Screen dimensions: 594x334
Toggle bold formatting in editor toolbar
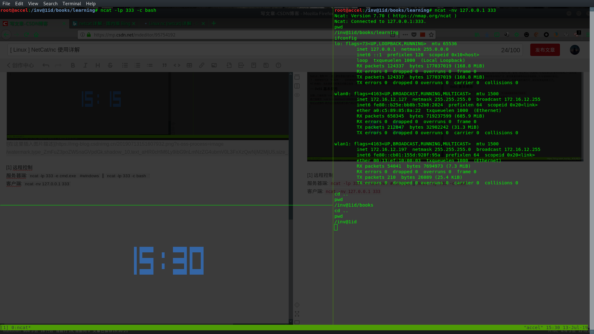(x=73, y=65)
